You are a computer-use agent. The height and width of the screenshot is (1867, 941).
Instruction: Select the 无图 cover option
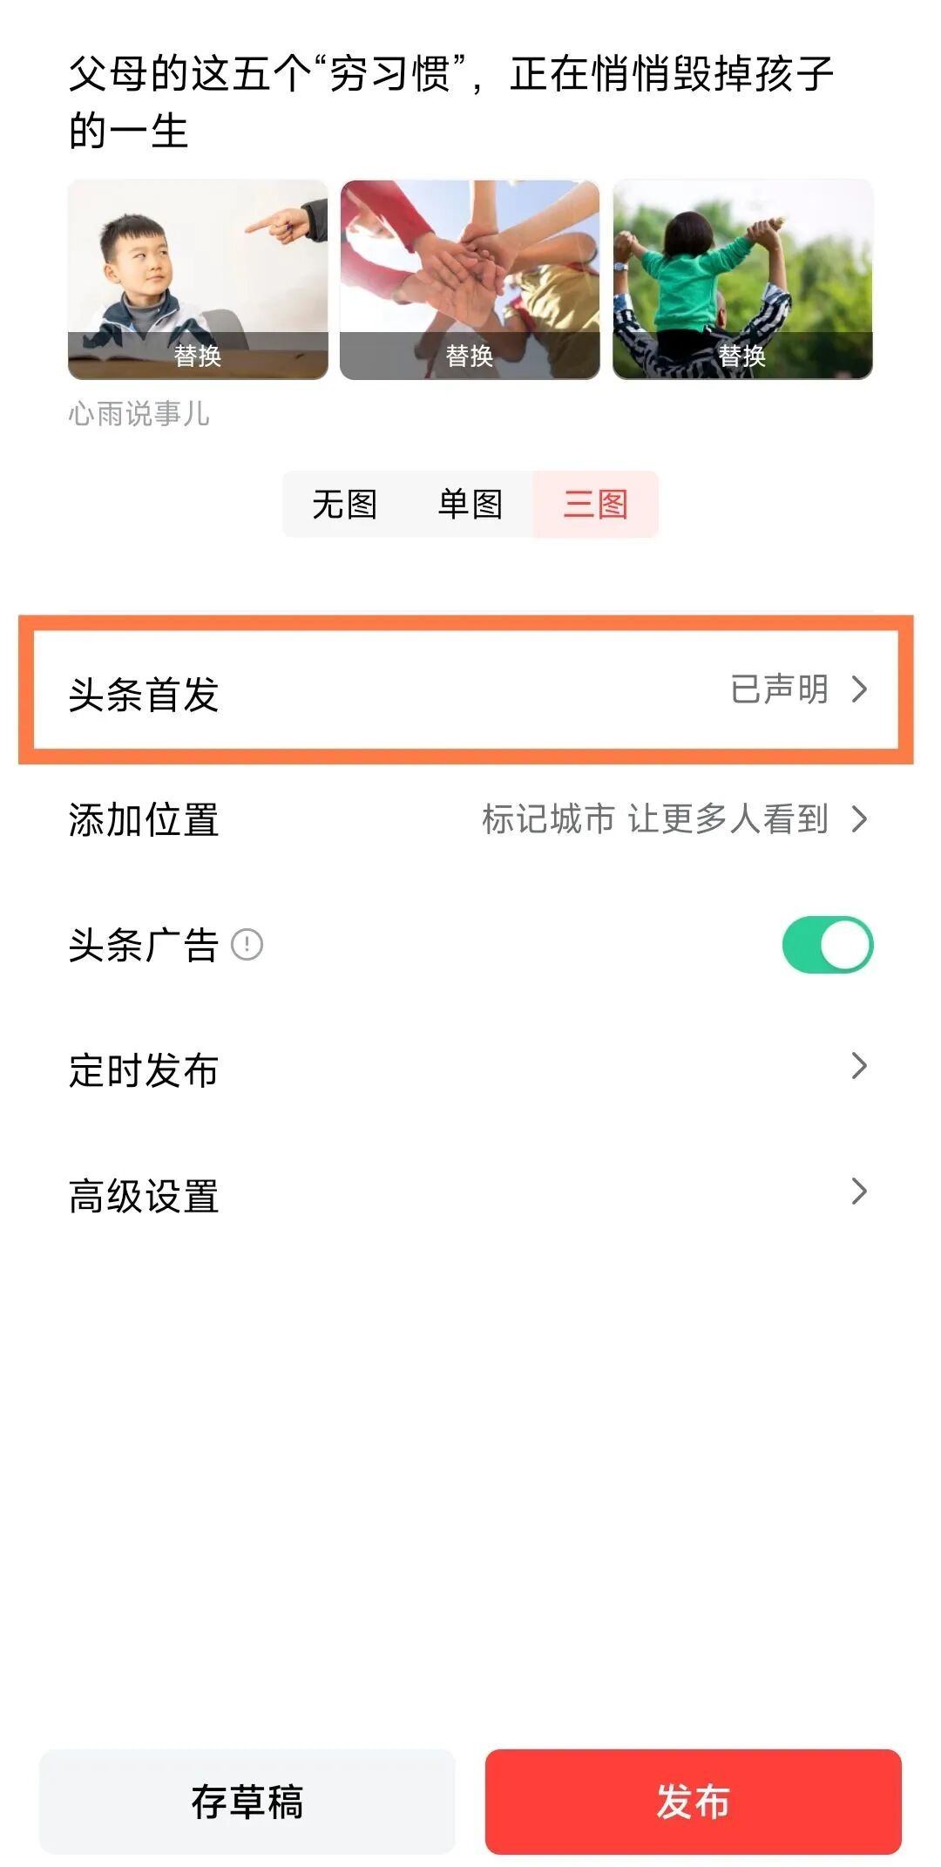(344, 504)
